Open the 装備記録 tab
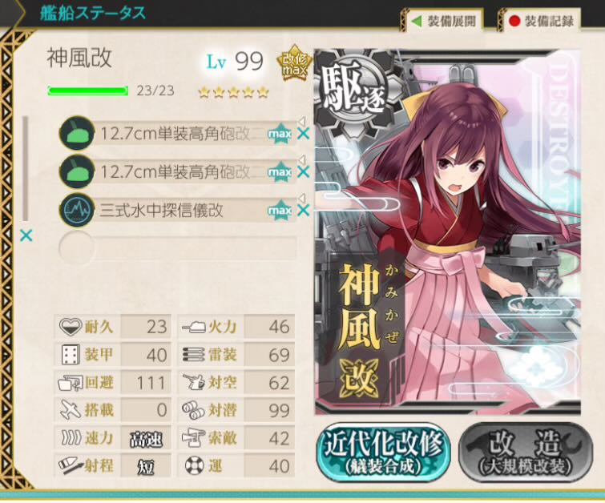Viewport: 605px width, 503px height. coord(541,21)
